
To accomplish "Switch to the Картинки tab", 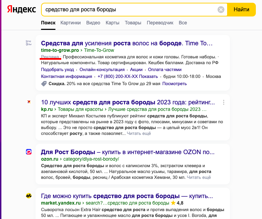I will [70, 23].
